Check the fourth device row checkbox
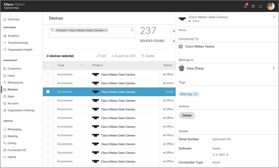Viewport: 279px width, 168px height. point(48,100)
